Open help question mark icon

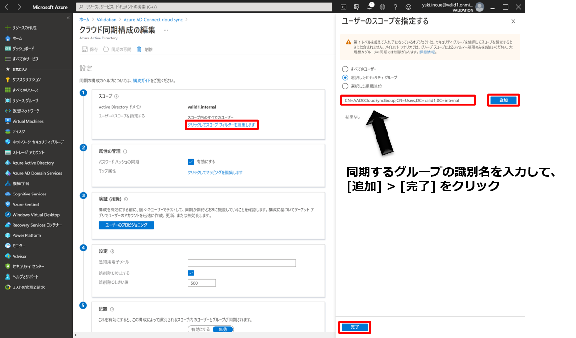395,7
